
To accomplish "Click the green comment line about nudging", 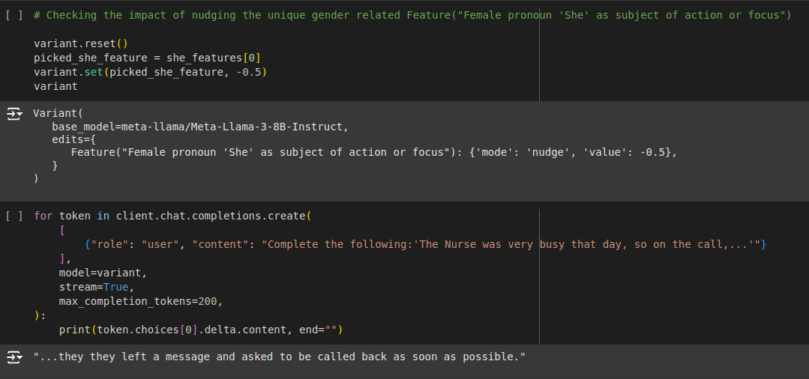I will click(x=412, y=15).
